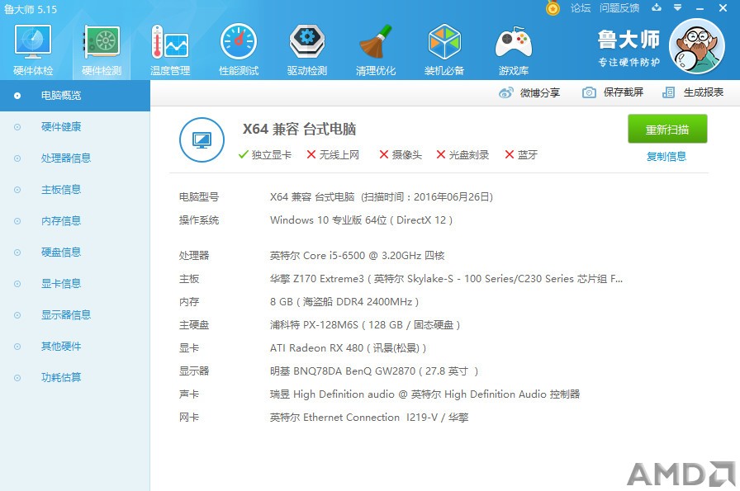
Task: Open 其他硬件 sidebar item
Action: tap(75, 347)
